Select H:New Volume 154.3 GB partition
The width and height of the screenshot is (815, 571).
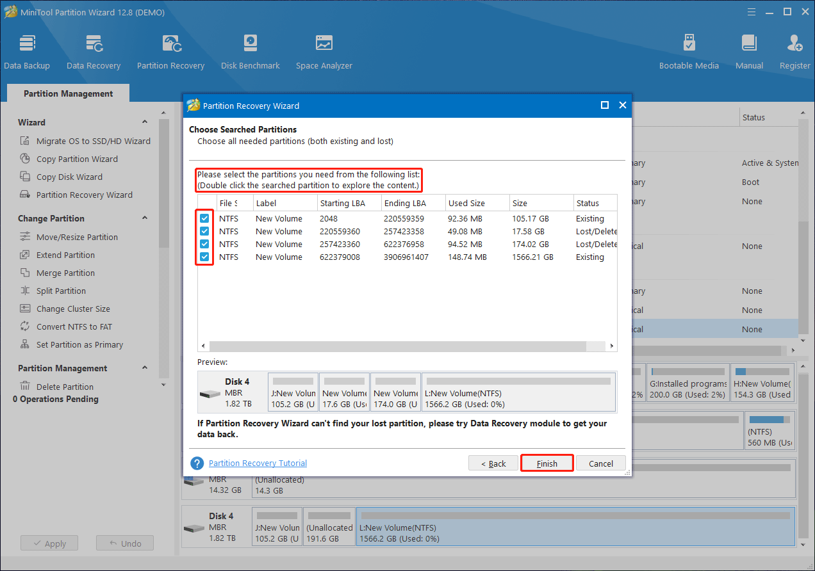click(x=763, y=382)
